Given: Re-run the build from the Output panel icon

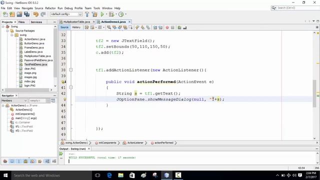Looking at the screenshot, I should pos(61,153).
